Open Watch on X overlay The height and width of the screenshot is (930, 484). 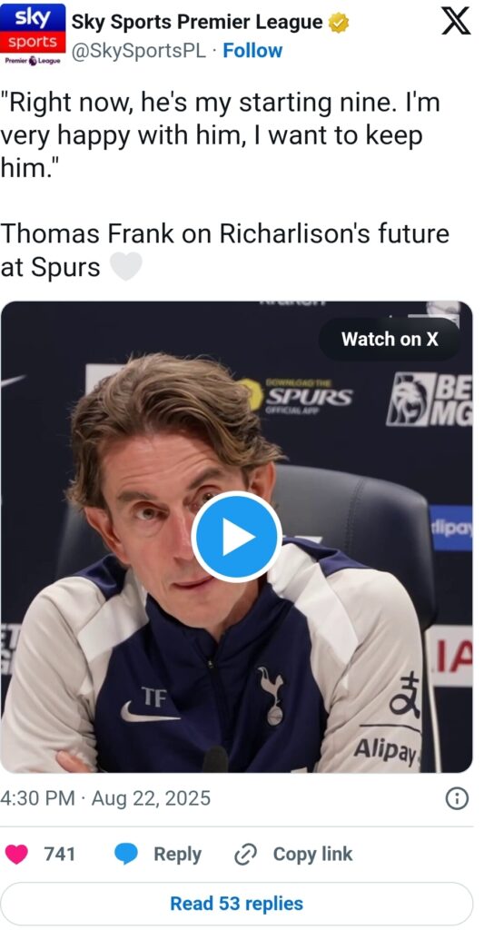(x=389, y=339)
